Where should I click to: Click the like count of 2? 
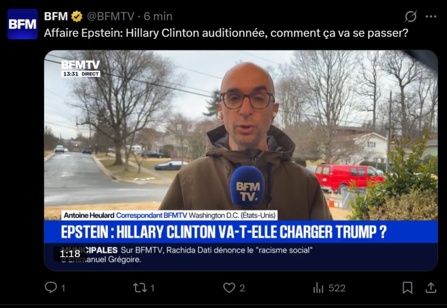point(242,288)
